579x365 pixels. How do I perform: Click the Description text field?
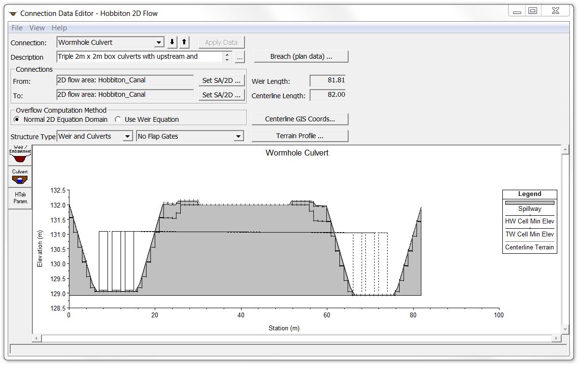click(x=140, y=57)
